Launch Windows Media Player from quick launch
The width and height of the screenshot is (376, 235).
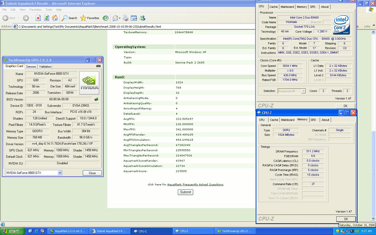pyautogui.click(x=42, y=231)
